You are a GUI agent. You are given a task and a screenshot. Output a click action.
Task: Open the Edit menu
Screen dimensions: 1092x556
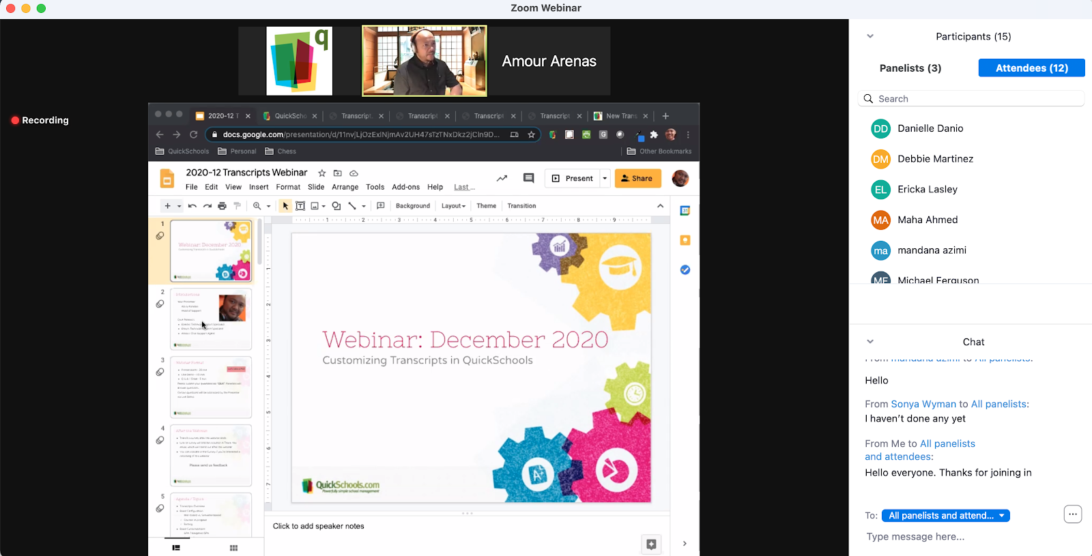coord(212,187)
